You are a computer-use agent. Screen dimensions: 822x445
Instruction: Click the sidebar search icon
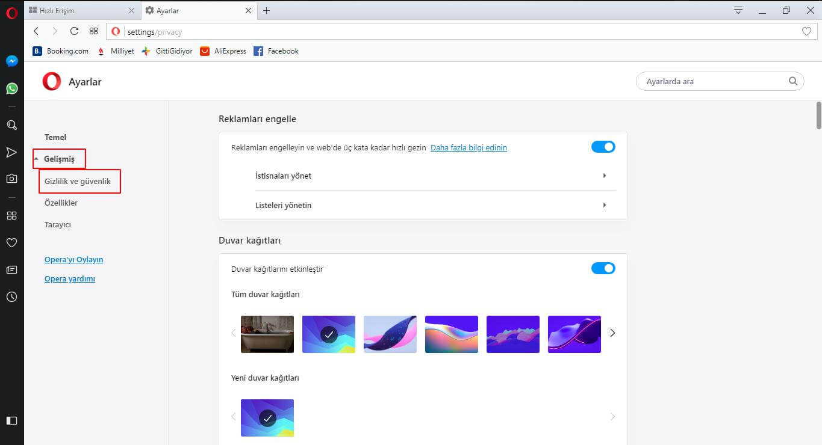tap(11, 125)
